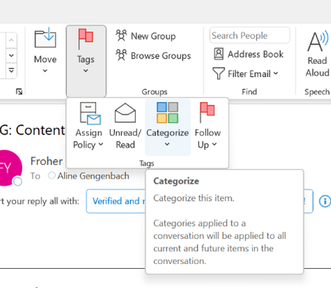Click the Tags flag button

coord(86,61)
